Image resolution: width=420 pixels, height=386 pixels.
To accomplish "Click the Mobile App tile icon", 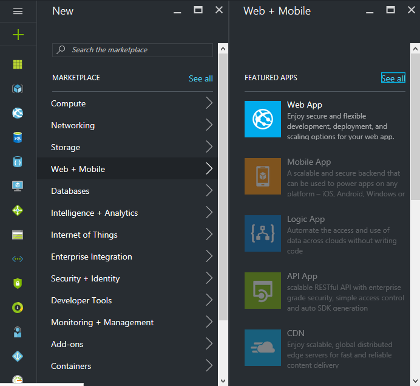I will [x=263, y=176].
